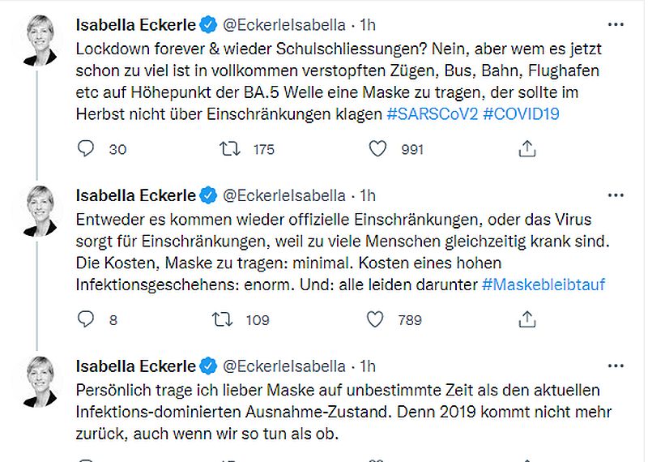Click the third tweet's profile photo
648x462 pixels.
click(40, 379)
